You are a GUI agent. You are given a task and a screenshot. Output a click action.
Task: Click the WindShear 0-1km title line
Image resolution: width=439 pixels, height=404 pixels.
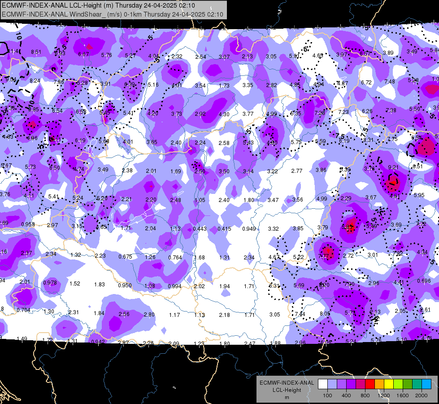[113, 14]
